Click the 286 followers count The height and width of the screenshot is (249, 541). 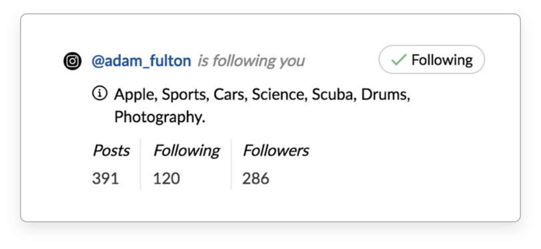click(x=255, y=179)
